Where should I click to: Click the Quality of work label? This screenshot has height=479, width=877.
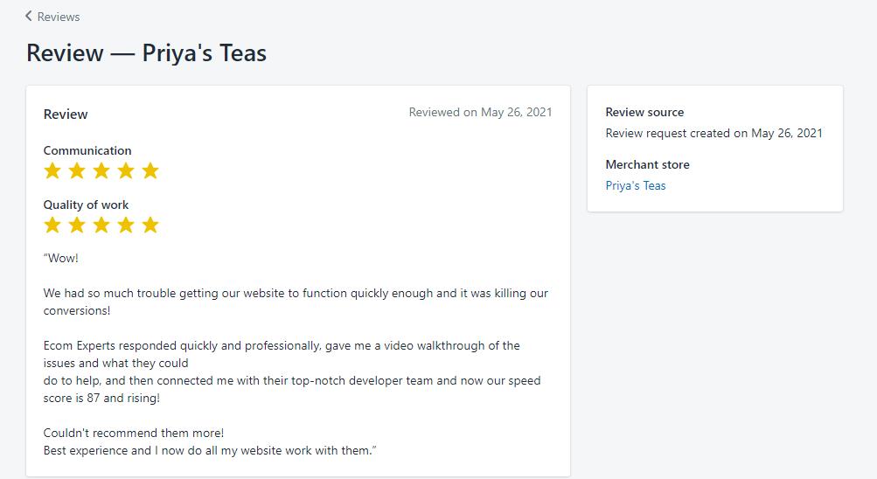[87, 205]
